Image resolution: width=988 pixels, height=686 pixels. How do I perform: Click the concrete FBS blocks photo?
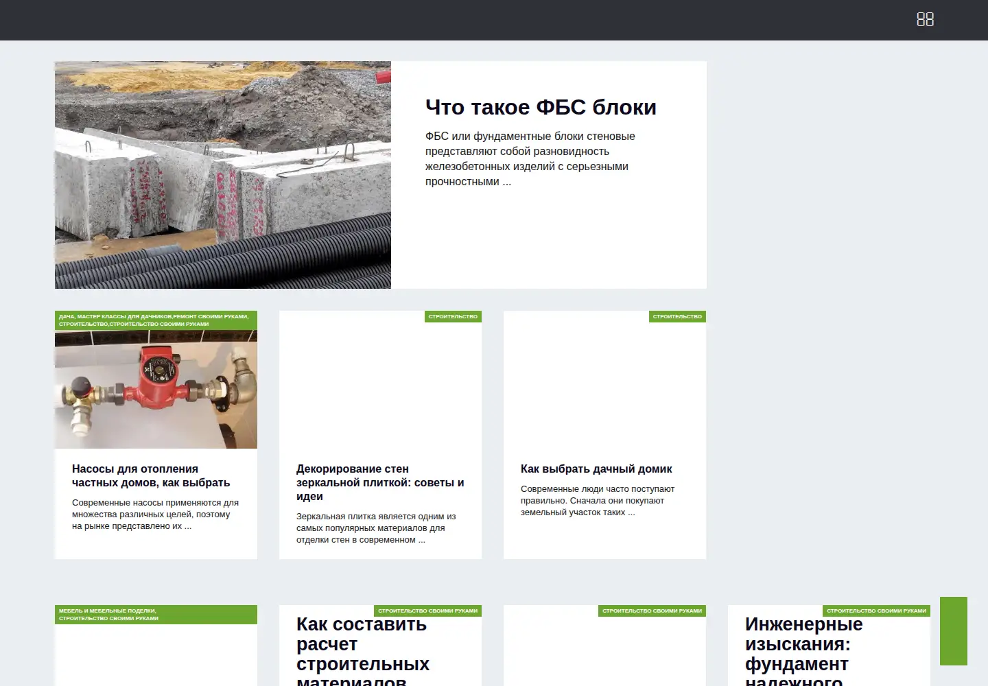click(223, 175)
